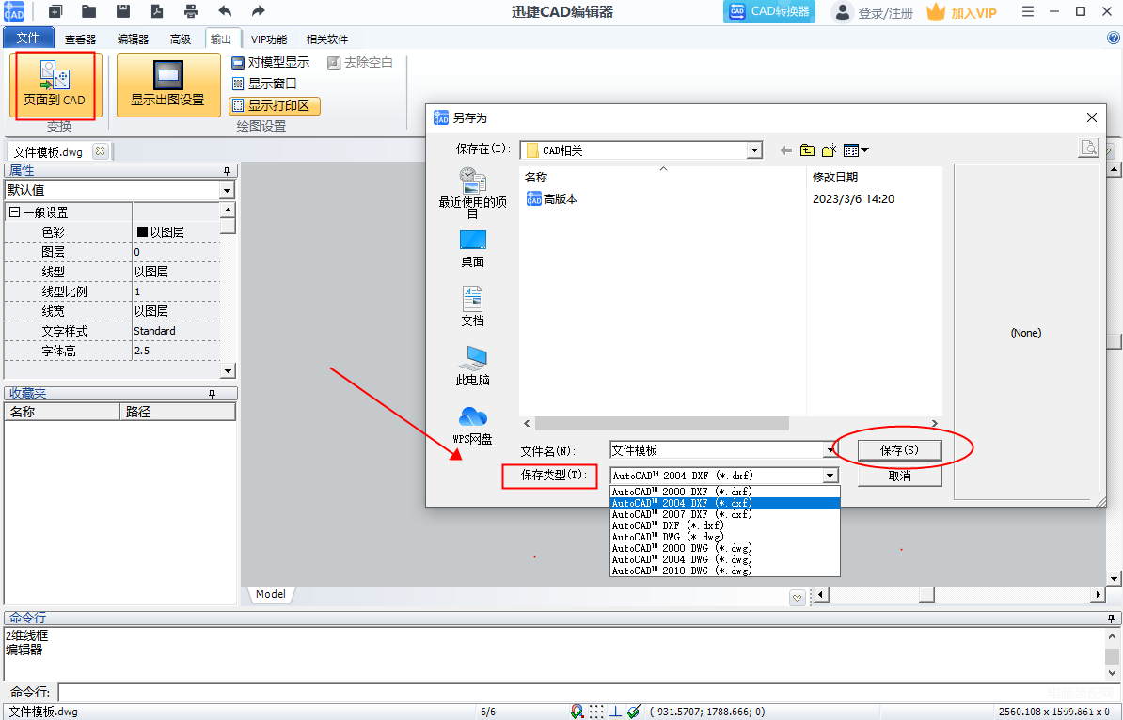Save with the floppy disk icon
The height and width of the screenshot is (720, 1123).
click(x=123, y=11)
